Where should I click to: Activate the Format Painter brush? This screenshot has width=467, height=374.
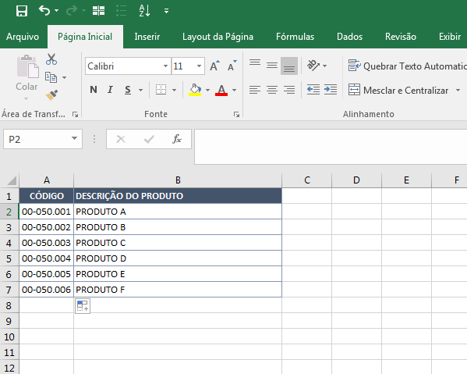(51, 95)
